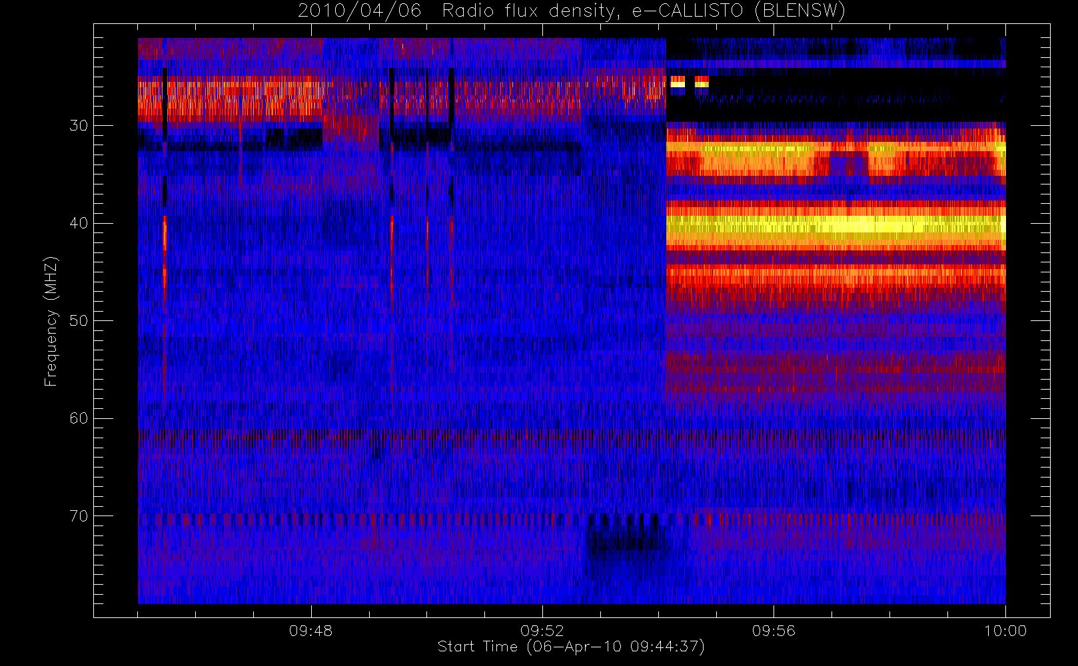Click the plot title '2010/04/06 Radio flux density, e-CALLISTO (BLENSW)'
The height and width of the screenshot is (666, 1078).
572,11
